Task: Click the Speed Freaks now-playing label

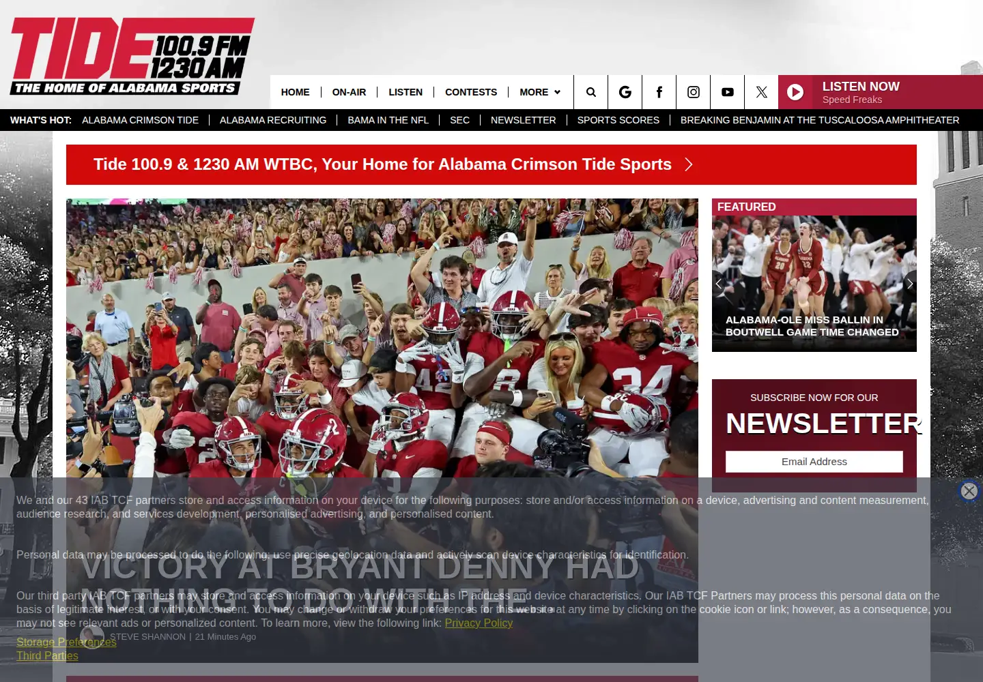Action: (x=852, y=100)
